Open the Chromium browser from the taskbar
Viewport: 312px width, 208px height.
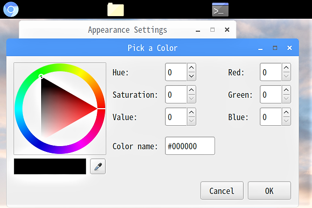(x=11, y=9)
